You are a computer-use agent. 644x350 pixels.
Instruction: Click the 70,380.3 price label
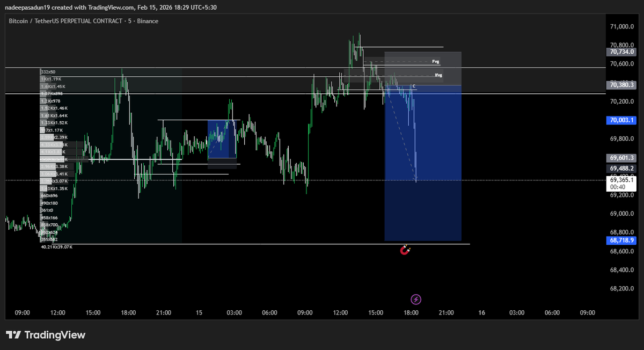point(622,85)
